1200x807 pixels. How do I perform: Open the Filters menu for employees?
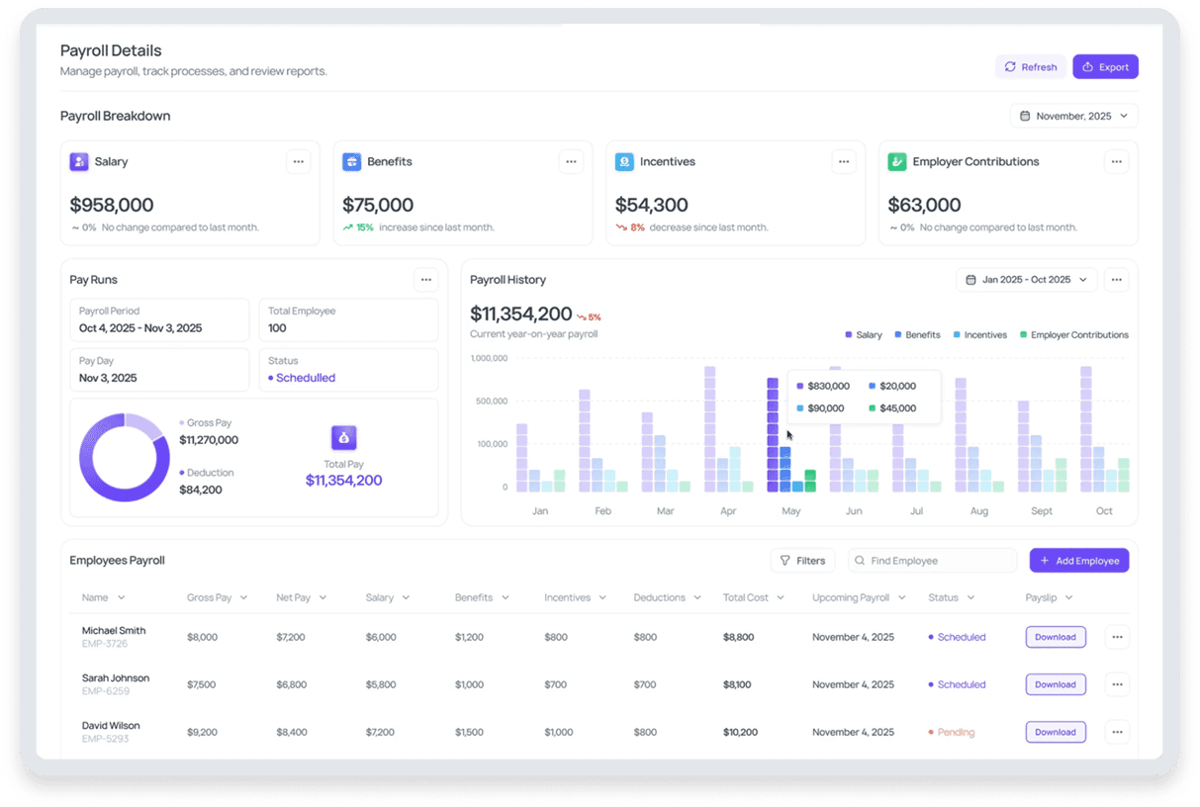[x=802, y=561]
